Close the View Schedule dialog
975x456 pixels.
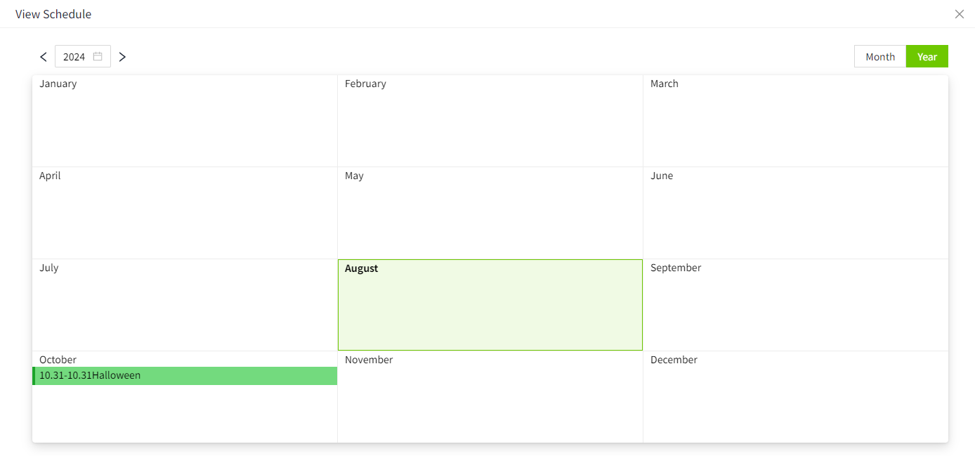point(959,14)
